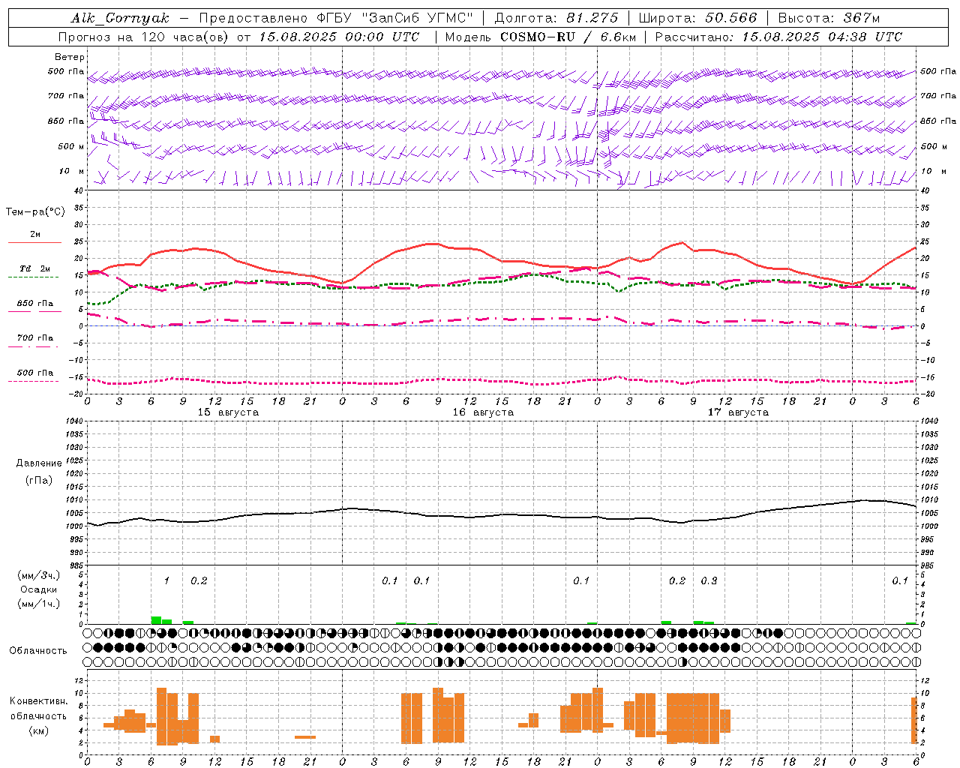Click the Облачность cloud cover label

click(38, 650)
